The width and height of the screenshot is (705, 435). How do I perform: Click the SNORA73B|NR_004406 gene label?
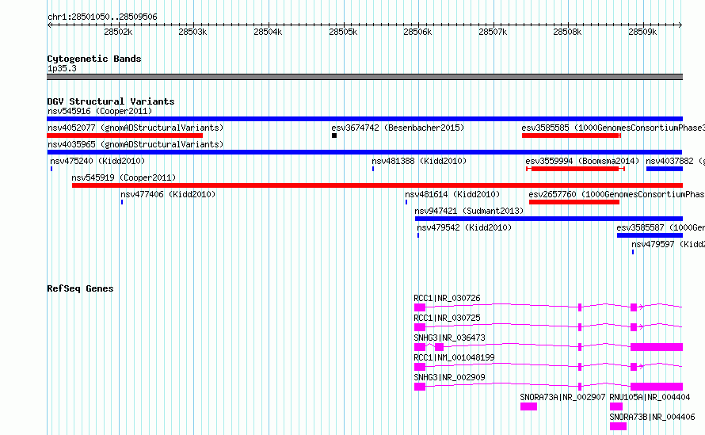point(652,417)
